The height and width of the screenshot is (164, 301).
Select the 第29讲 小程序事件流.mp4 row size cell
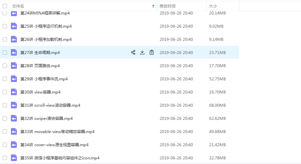[x=217, y=79]
